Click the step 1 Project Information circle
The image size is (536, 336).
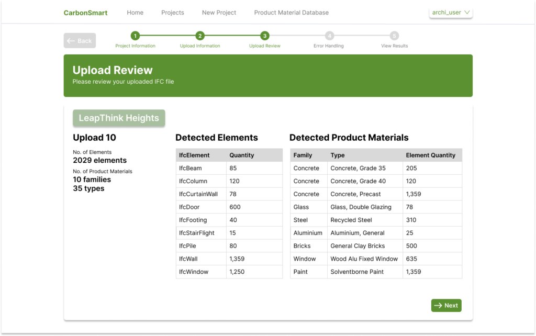135,37
